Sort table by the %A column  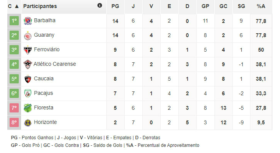(x=261, y=6)
